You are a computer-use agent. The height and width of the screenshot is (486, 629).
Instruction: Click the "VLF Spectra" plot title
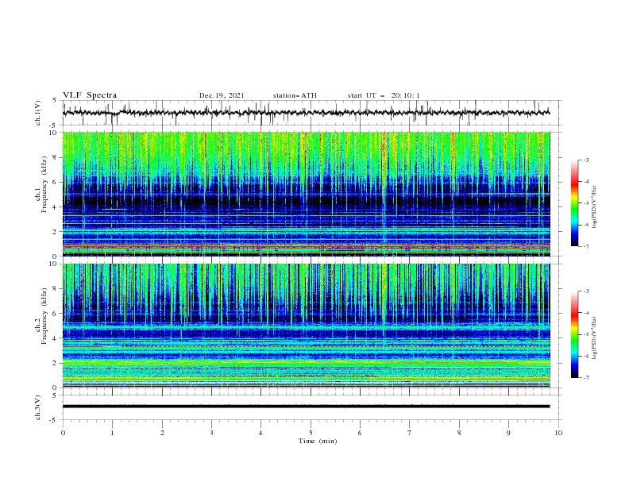[x=90, y=95]
